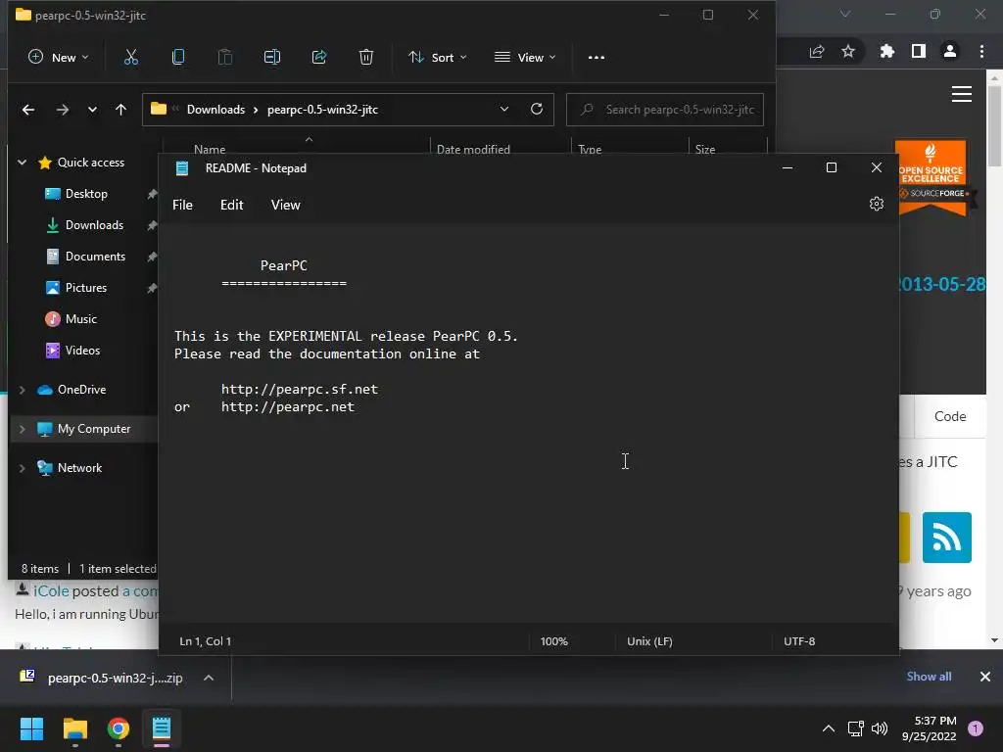The height and width of the screenshot is (752, 1003).
Task: Open the notification badge beside the clock
Action: (976, 728)
